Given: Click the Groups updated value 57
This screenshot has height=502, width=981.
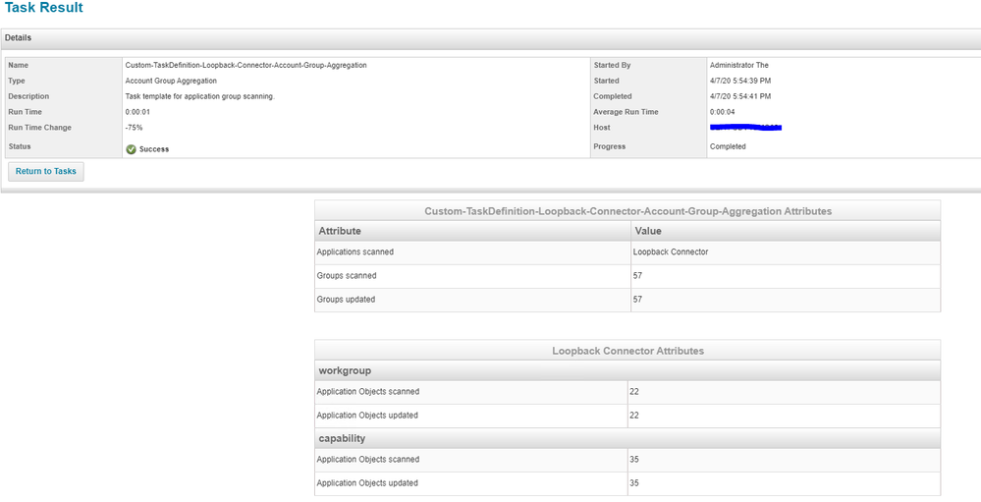Looking at the screenshot, I should tap(639, 300).
